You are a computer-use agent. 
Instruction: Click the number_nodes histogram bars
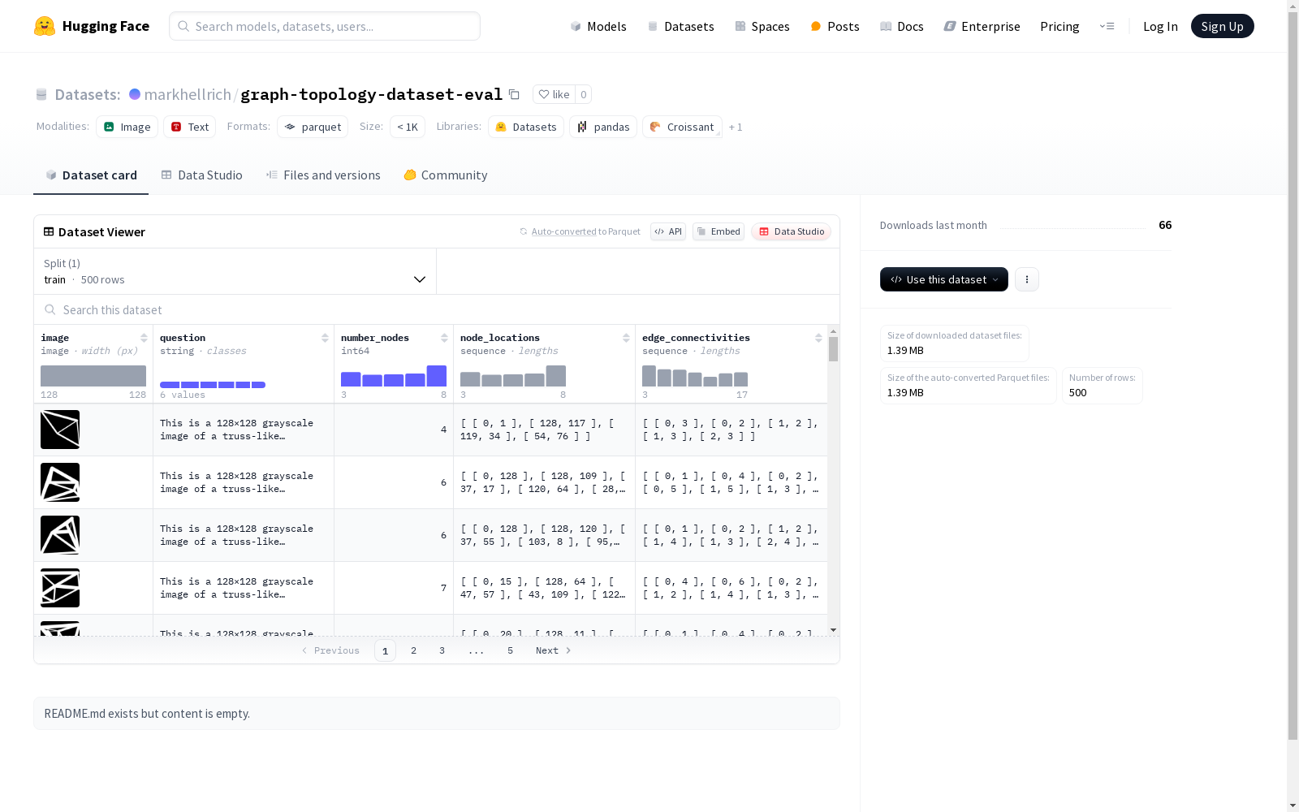click(394, 376)
